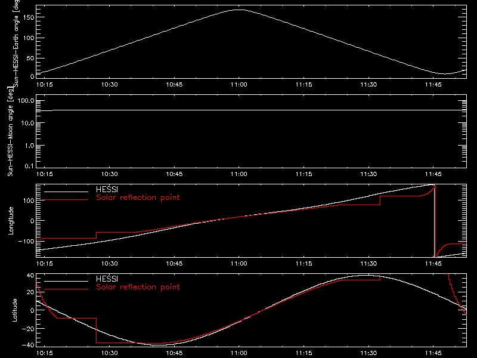Screen dimensions: 477x358
Task: Click the 0.1 tick on Moon angle plot
Action: coord(29,166)
